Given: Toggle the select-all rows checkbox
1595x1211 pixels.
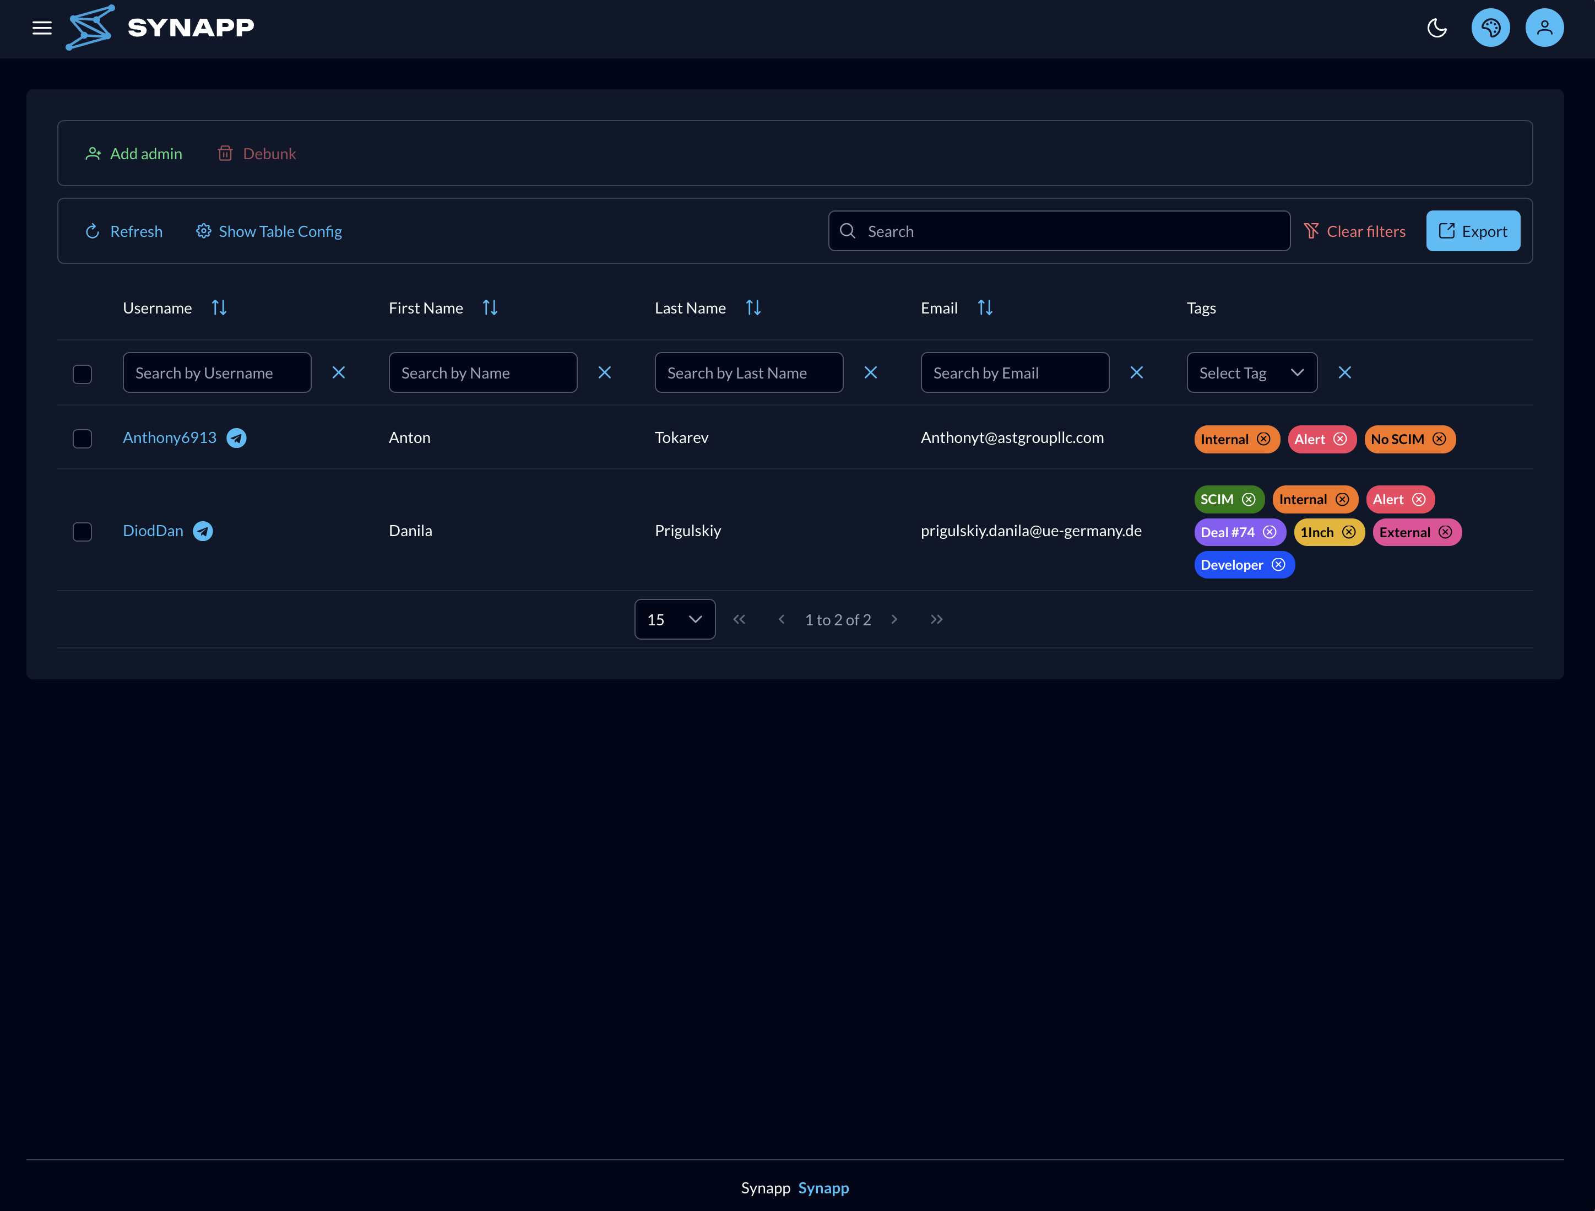Looking at the screenshot, I should (x=82, y=374).
